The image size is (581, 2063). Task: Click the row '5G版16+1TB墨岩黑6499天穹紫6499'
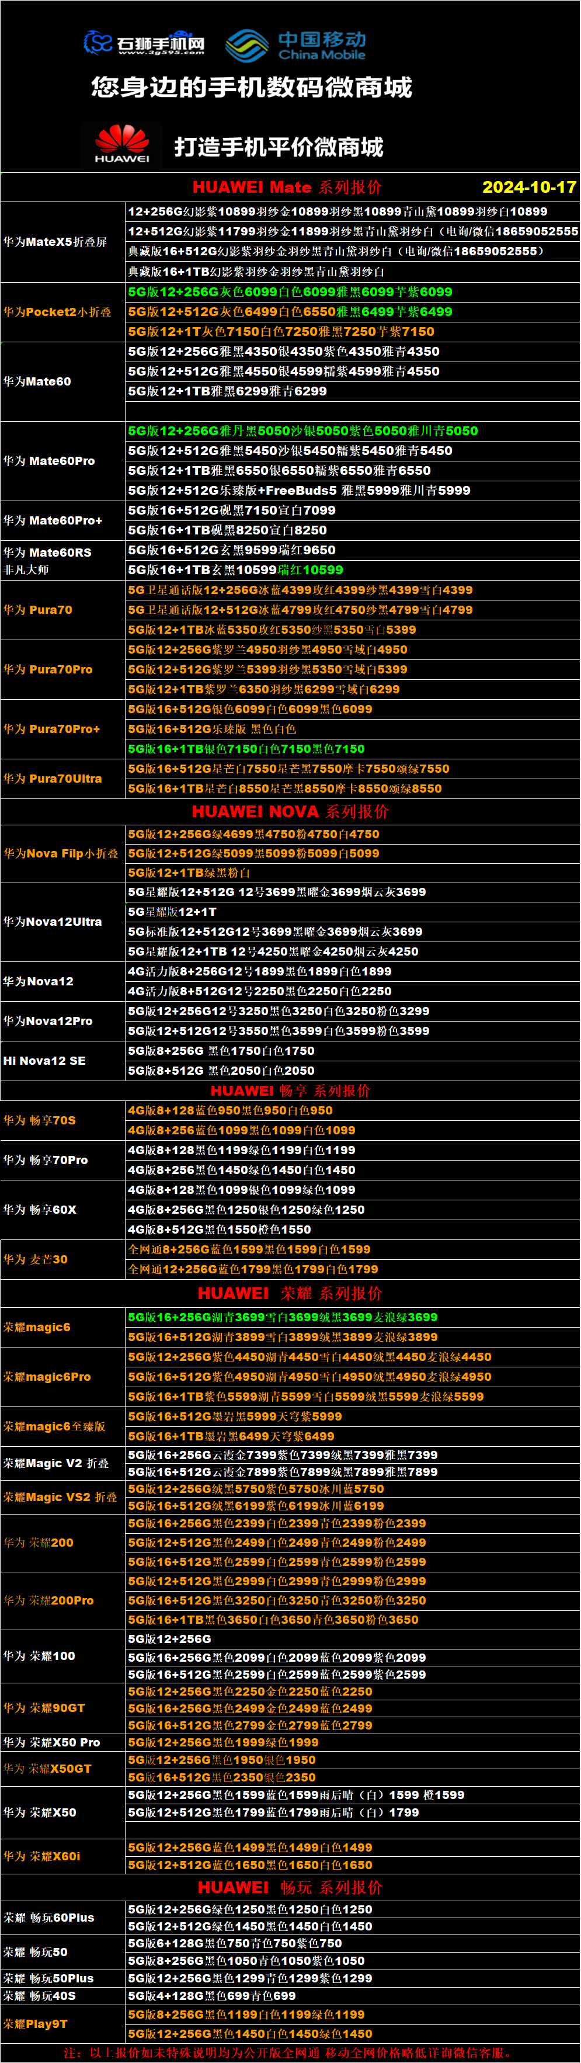[352, 1436]
